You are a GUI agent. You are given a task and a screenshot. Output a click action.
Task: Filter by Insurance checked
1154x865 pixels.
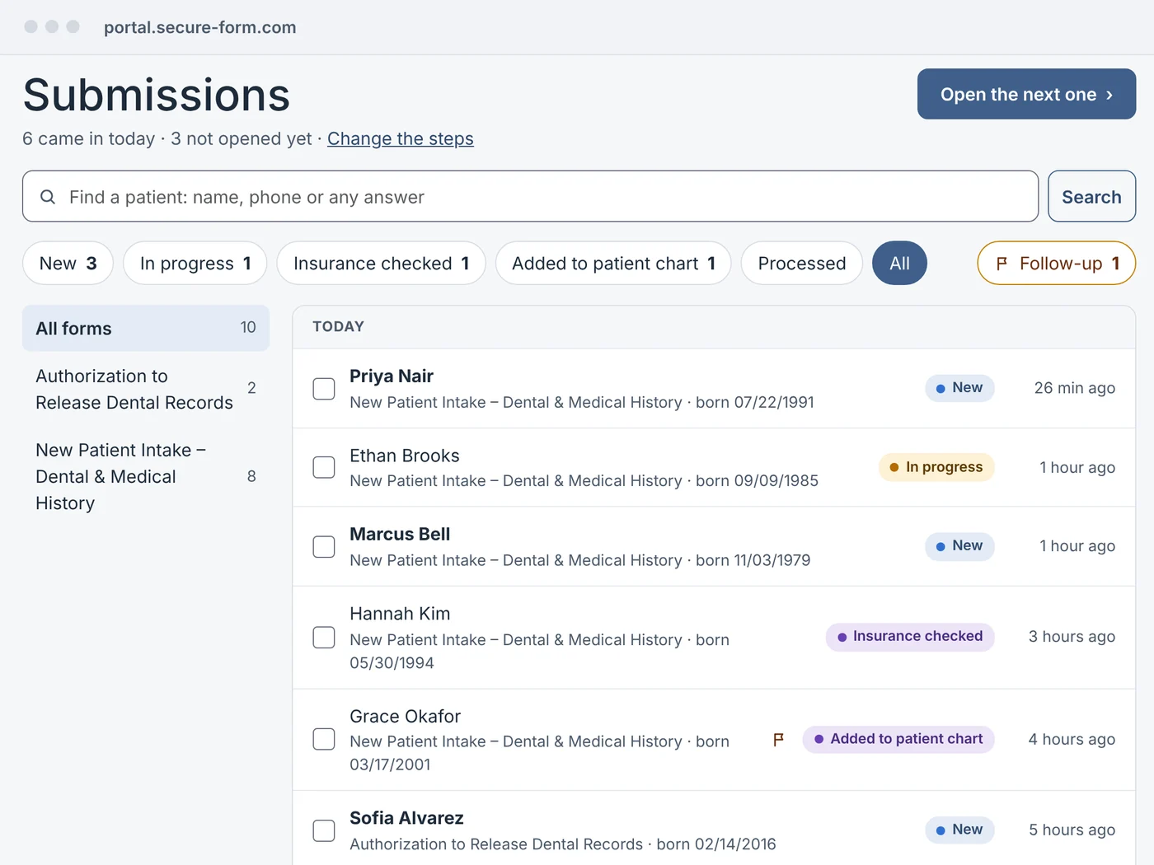tap(381, 263)
